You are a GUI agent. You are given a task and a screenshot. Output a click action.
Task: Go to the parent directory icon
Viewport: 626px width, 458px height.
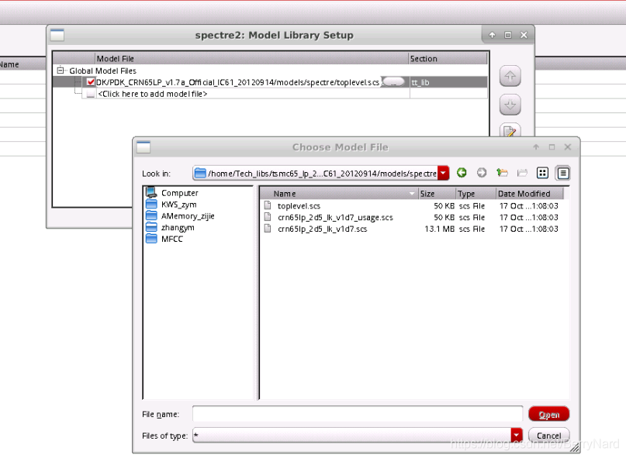click(502, 173)
